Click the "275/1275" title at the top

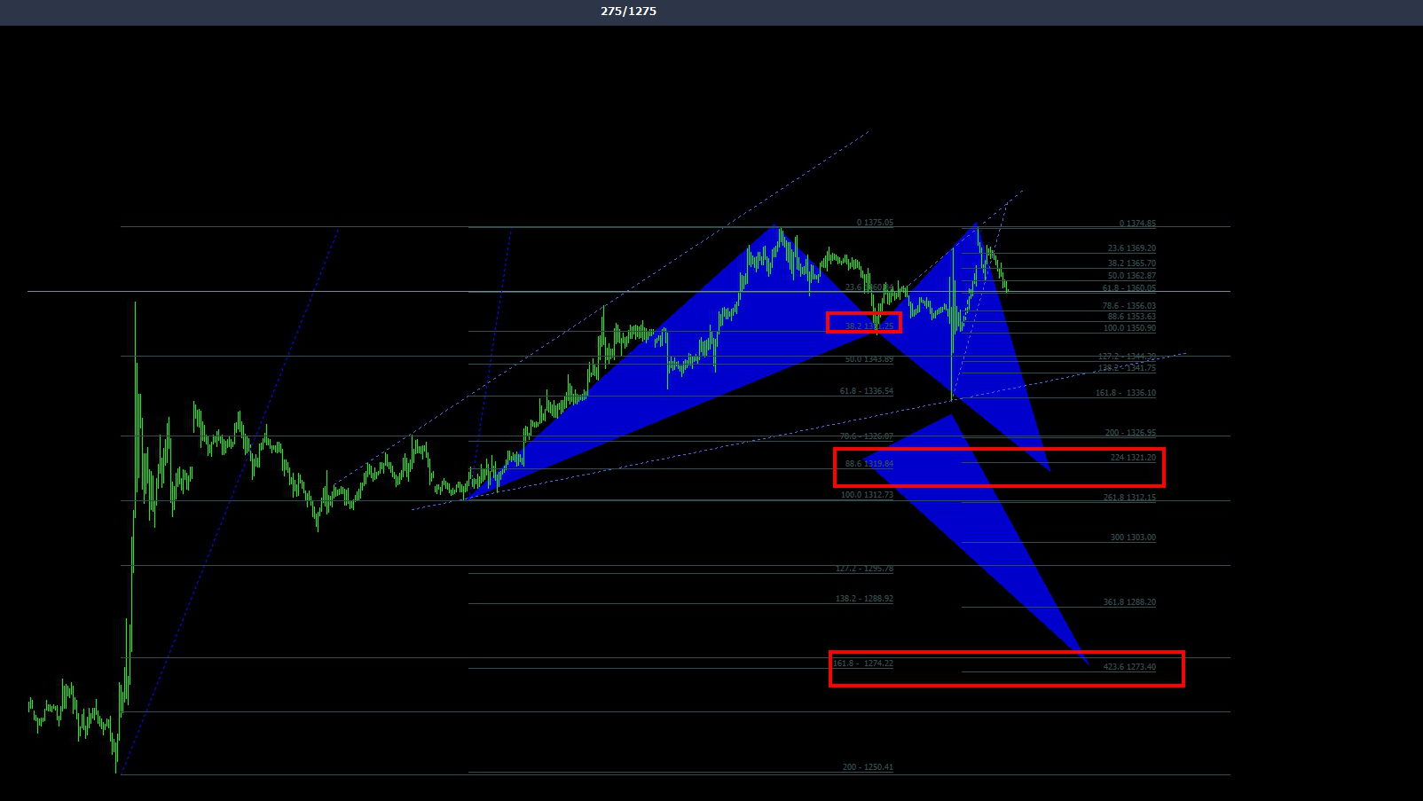click(x=628, y=12)
